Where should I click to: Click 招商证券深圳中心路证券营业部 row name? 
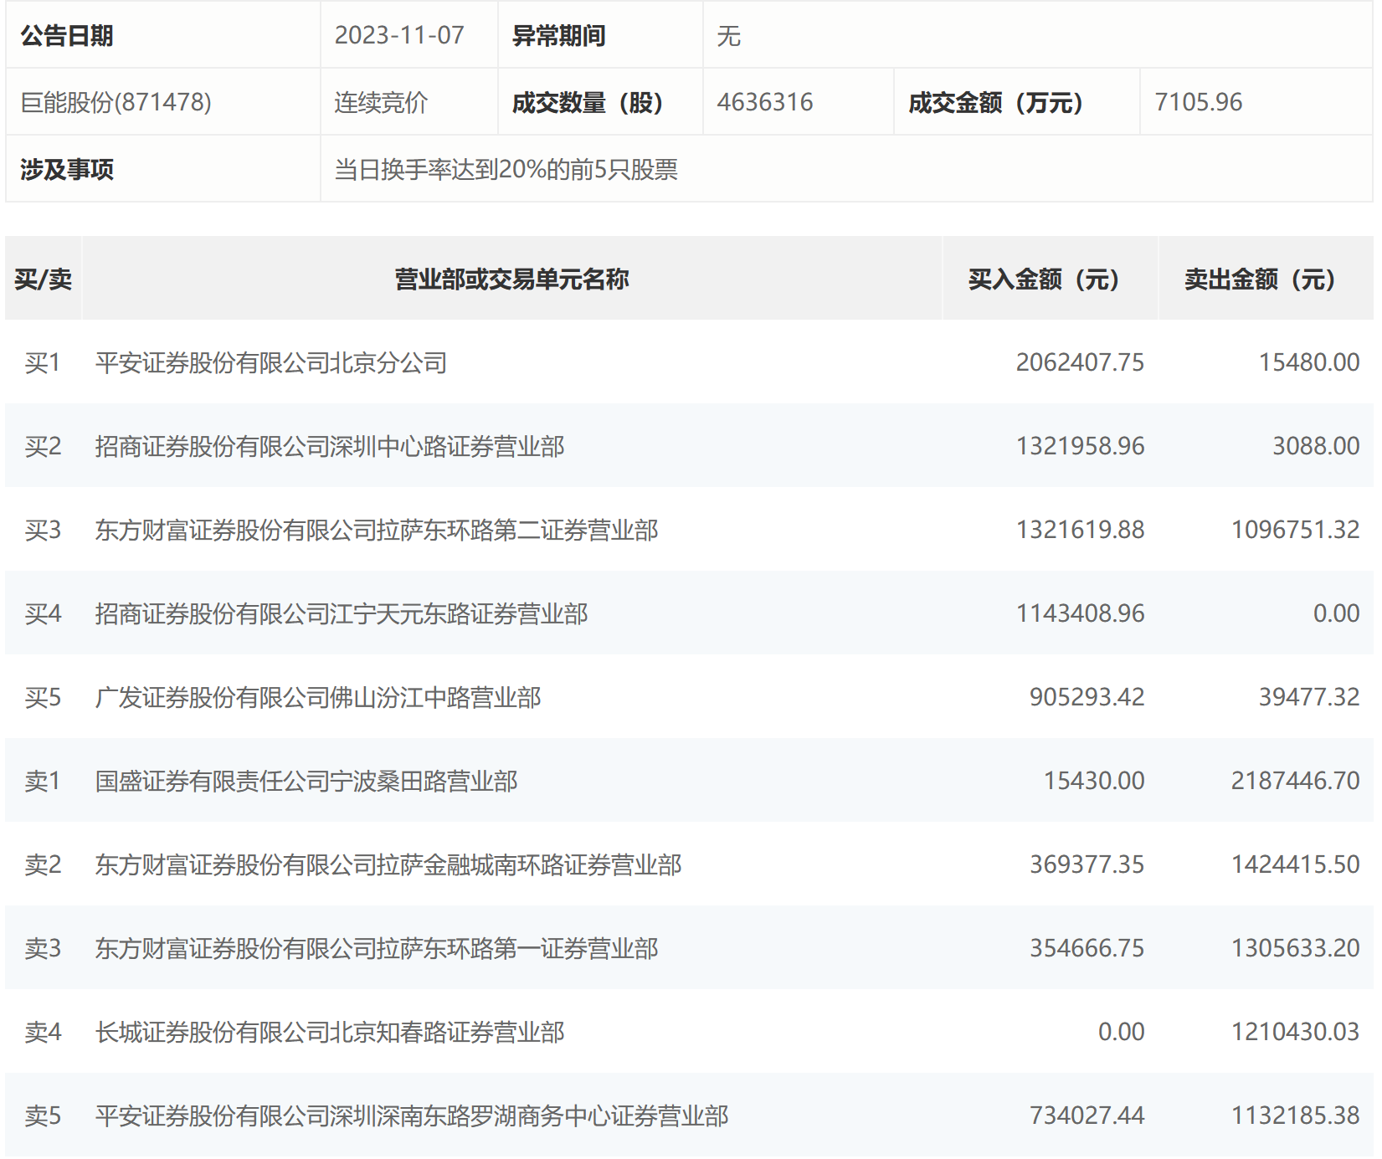330,446
